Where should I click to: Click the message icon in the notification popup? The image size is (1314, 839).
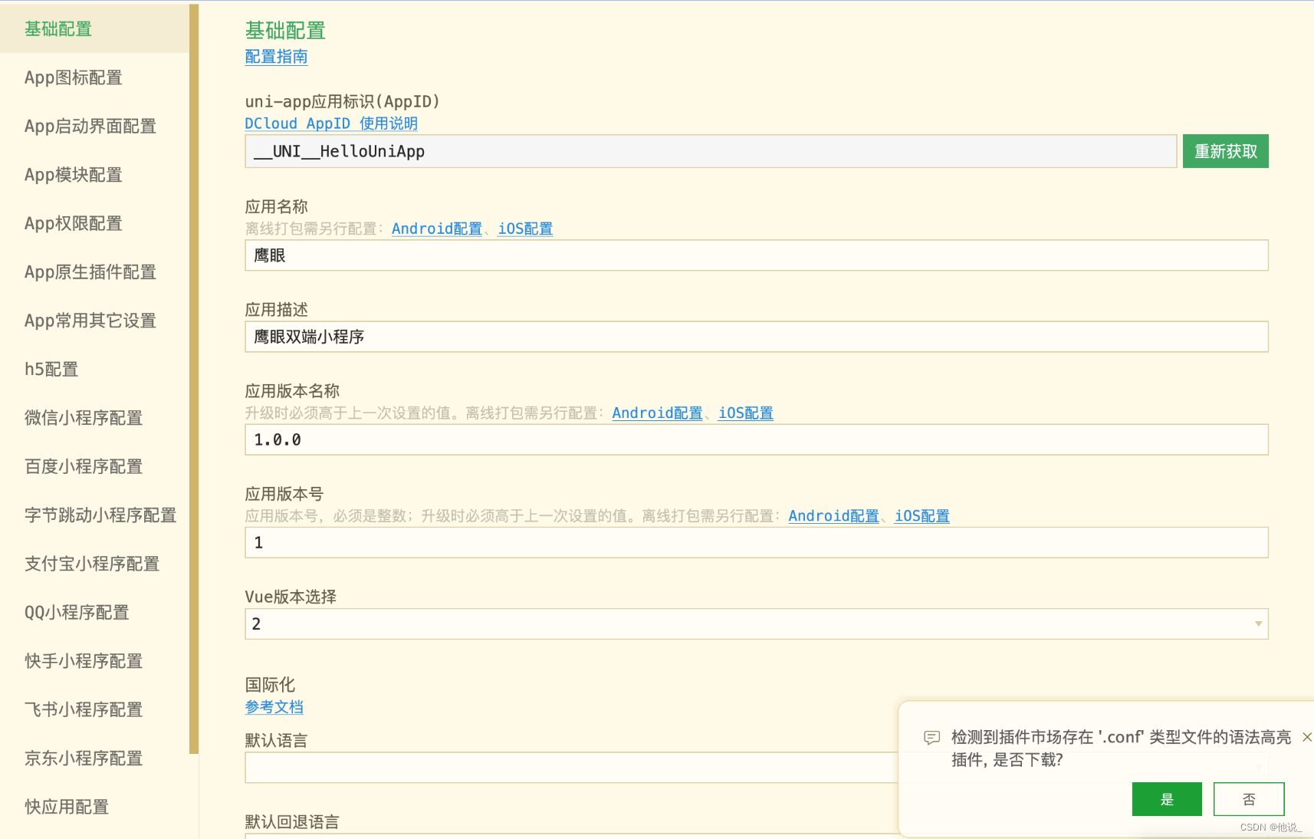[931, 738]
